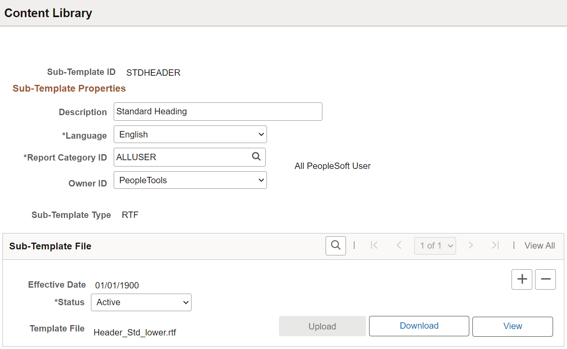Add a new Sub-Template File row
Screen dimensions: 567x349
pos(522,279)
